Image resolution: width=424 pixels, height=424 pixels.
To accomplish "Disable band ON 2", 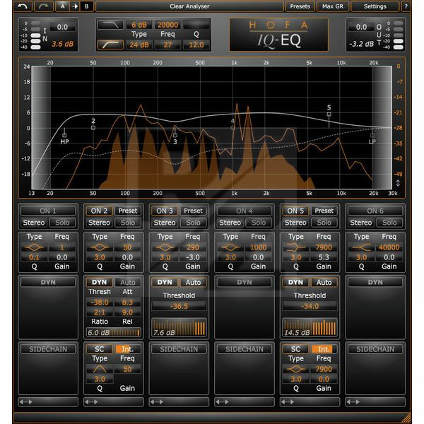I will (99, 211).
